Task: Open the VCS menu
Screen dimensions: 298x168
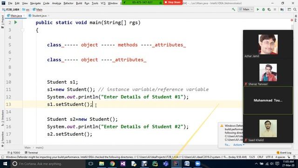Action: (x=103, y=3)
